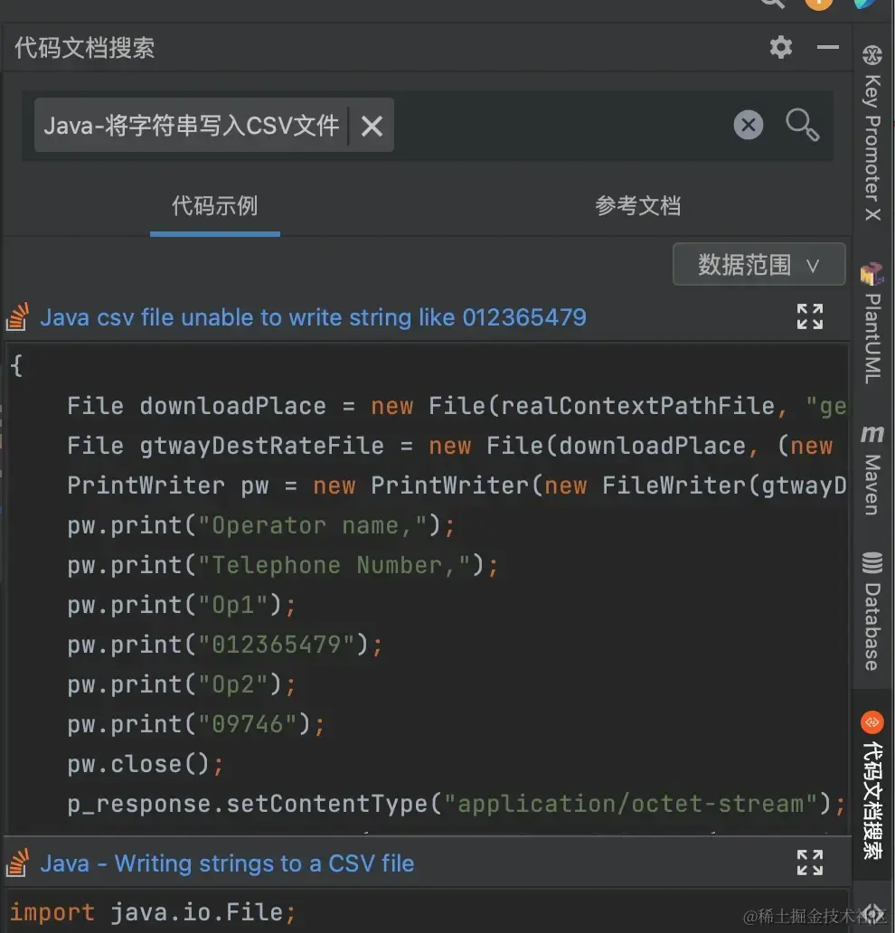Click the File downloadPlace code line
Viewport: 895px width, 933px height.
456,406
